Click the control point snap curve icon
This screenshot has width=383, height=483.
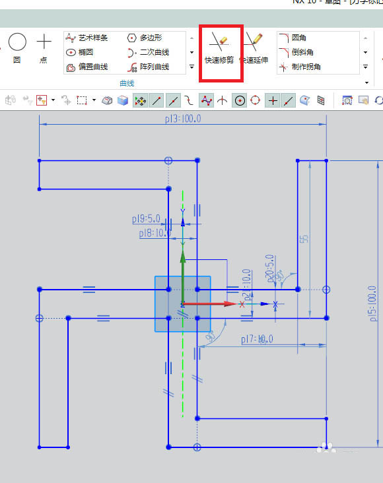189,100
